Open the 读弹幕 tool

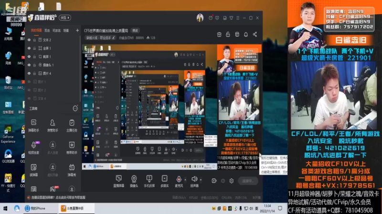(x=33, y=170)
